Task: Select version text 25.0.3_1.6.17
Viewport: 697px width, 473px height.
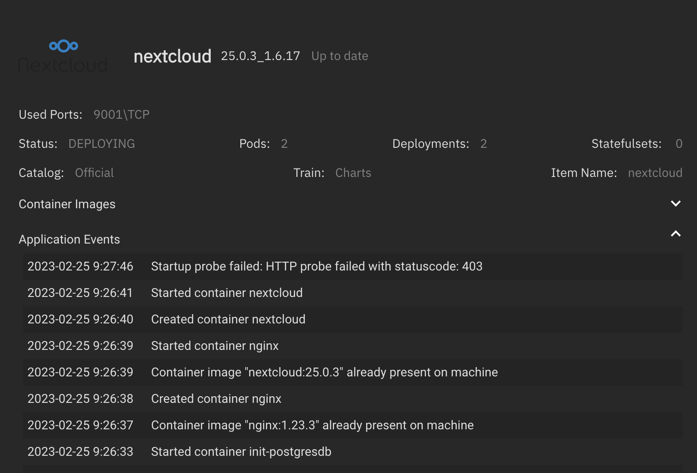Action: click(261, 56)
